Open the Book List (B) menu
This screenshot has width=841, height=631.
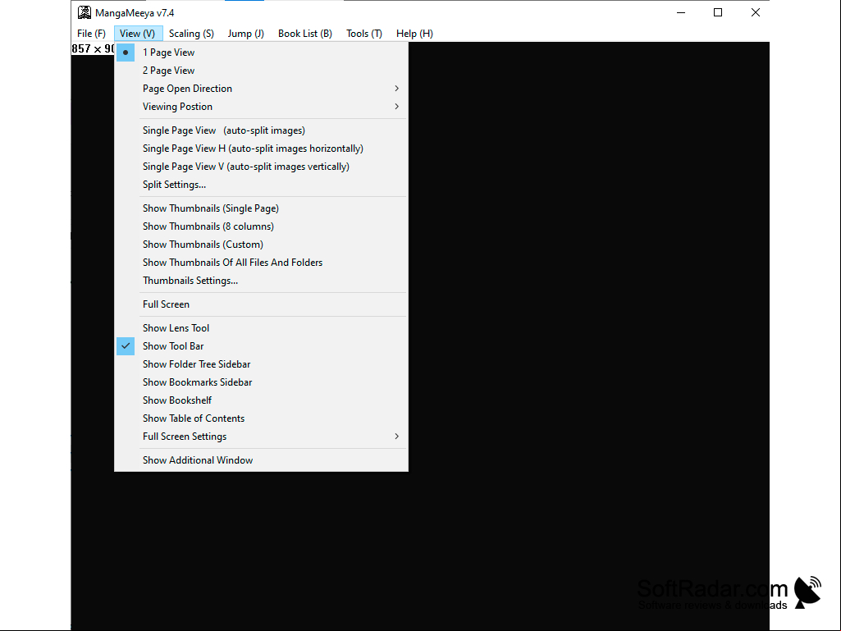305,34
